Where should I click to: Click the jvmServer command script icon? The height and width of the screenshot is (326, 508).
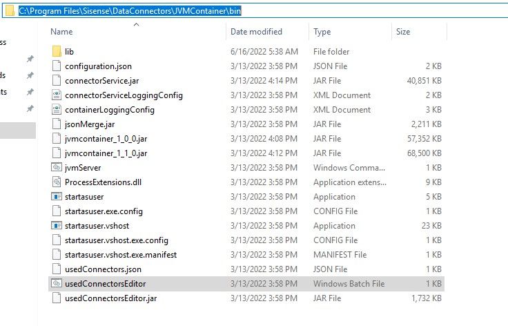pos(57,167)
